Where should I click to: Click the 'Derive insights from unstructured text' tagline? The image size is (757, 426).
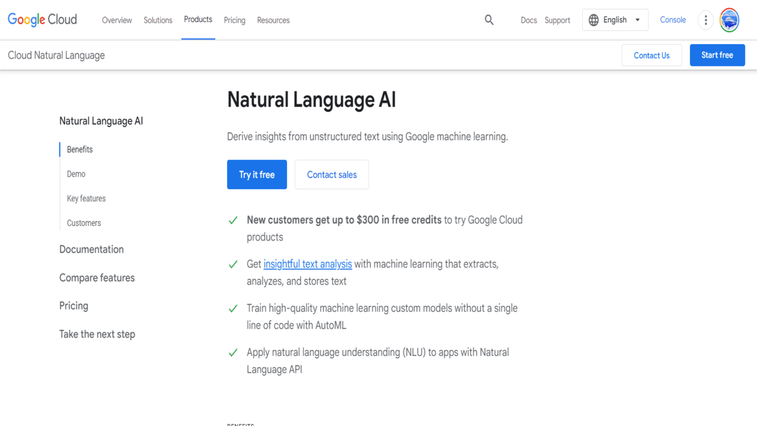click(367, 137)
